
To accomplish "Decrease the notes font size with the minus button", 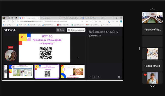I will pyautogui.click(x=91, y=77).
